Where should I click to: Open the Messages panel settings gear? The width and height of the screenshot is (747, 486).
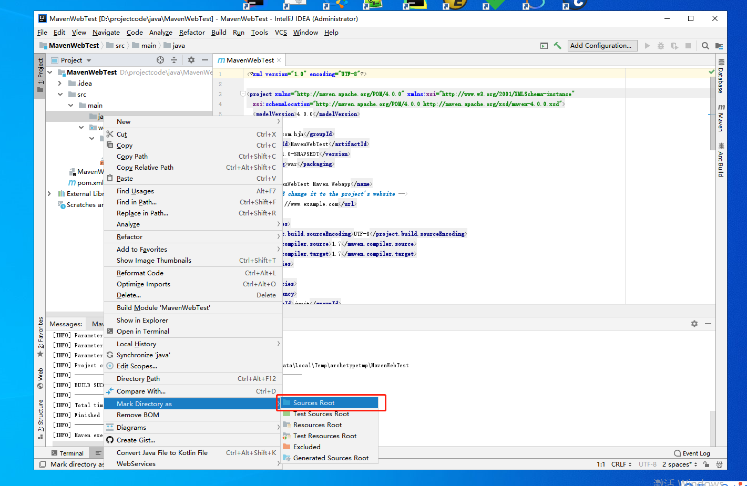point(694,324)
